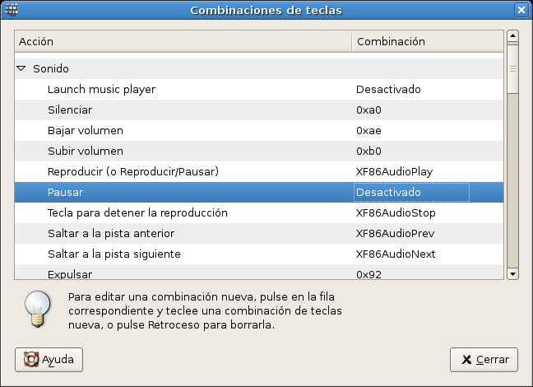Screen dimensions: 533x387
Task: Click the window menu icon in title bar
Action: click(12, 10)
